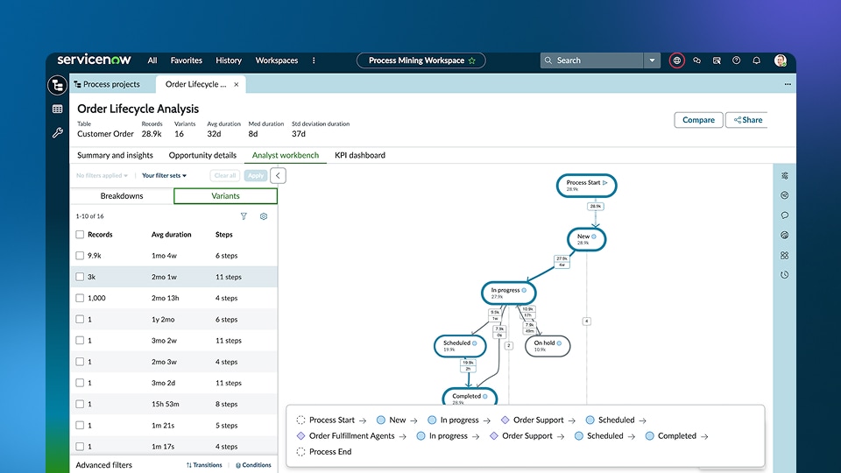Viewport: 841px width, 473px height.
Task: Check the 9.9k records variant
Action: click(x=80, y=256)
